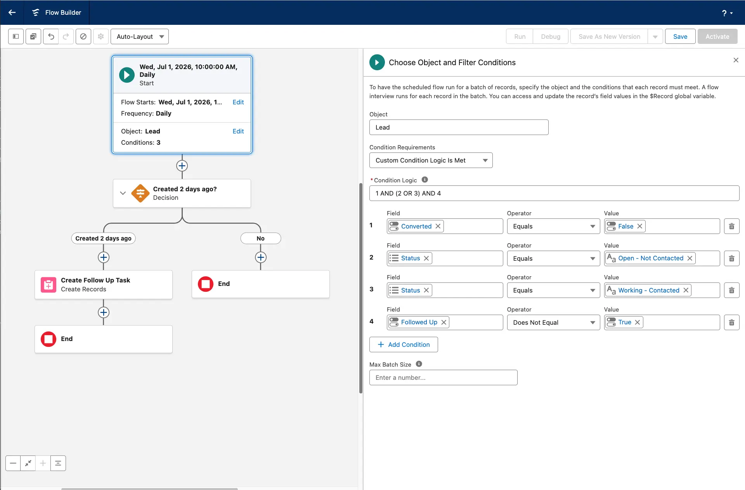Fit the flow to the canvas
Image resolution: width=745 pixels, height=490 pixels.
tap(28, 463)
